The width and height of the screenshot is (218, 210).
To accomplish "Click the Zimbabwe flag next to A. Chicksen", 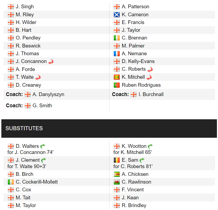I will 117,174.
